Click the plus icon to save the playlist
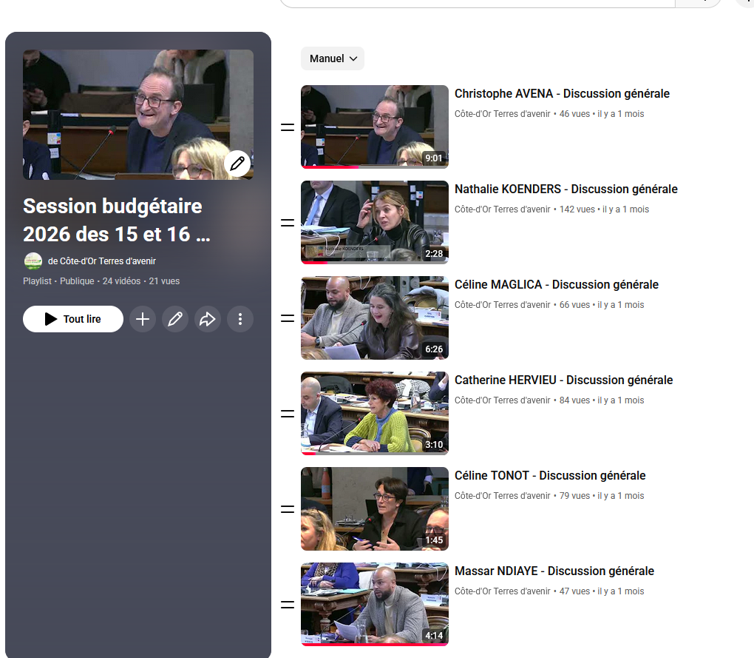This screenshot has height=658, width=754. coord(142,318)
